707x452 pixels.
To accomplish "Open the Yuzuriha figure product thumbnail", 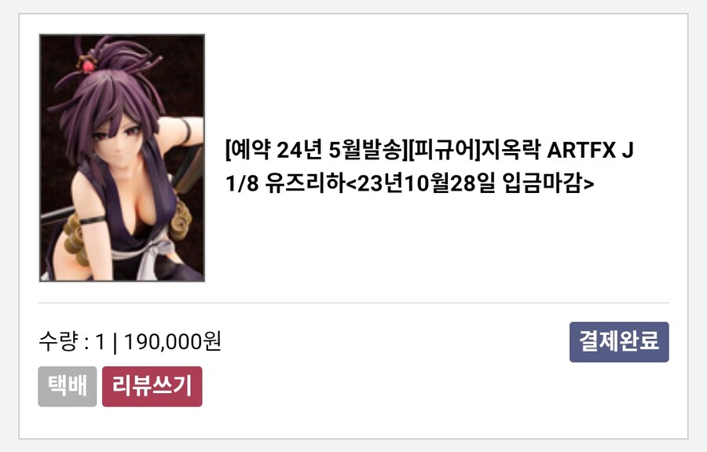I will click(123, 158).
